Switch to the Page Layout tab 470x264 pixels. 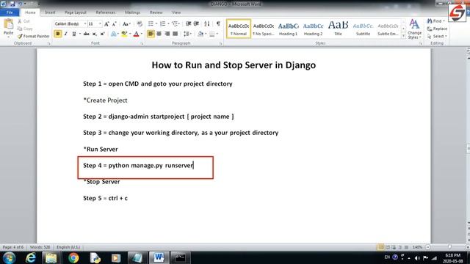click(75, 12)
